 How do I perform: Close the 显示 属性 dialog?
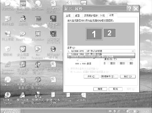(136, 9)
